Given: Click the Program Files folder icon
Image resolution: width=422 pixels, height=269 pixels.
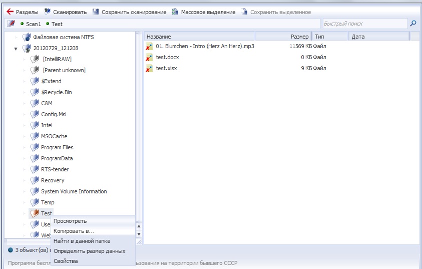Looking at the screenshot, I should tap(35, 147).
